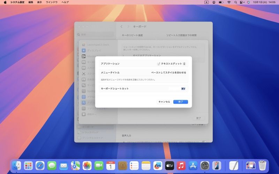Viewport: 279px width, 174px height.
Task: Click the user account icon in menu bar
Action: point(214,2)
